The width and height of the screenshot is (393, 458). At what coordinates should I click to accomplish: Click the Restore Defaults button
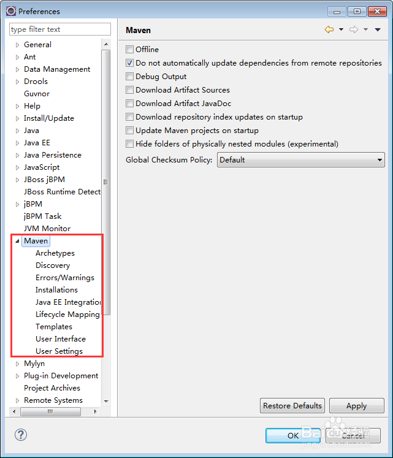click(x=292, y=405)
